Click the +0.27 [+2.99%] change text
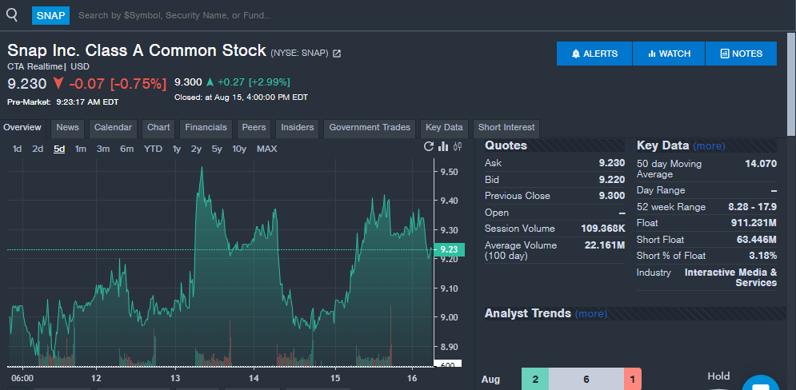The height and width of the screenshot is (390, 796). [254, 82]
